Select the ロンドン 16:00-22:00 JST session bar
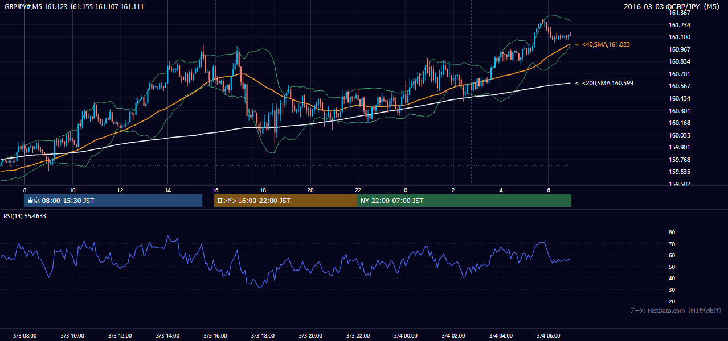Image resolution: width=728 pixels, height=341 pixels. [285, 201]
